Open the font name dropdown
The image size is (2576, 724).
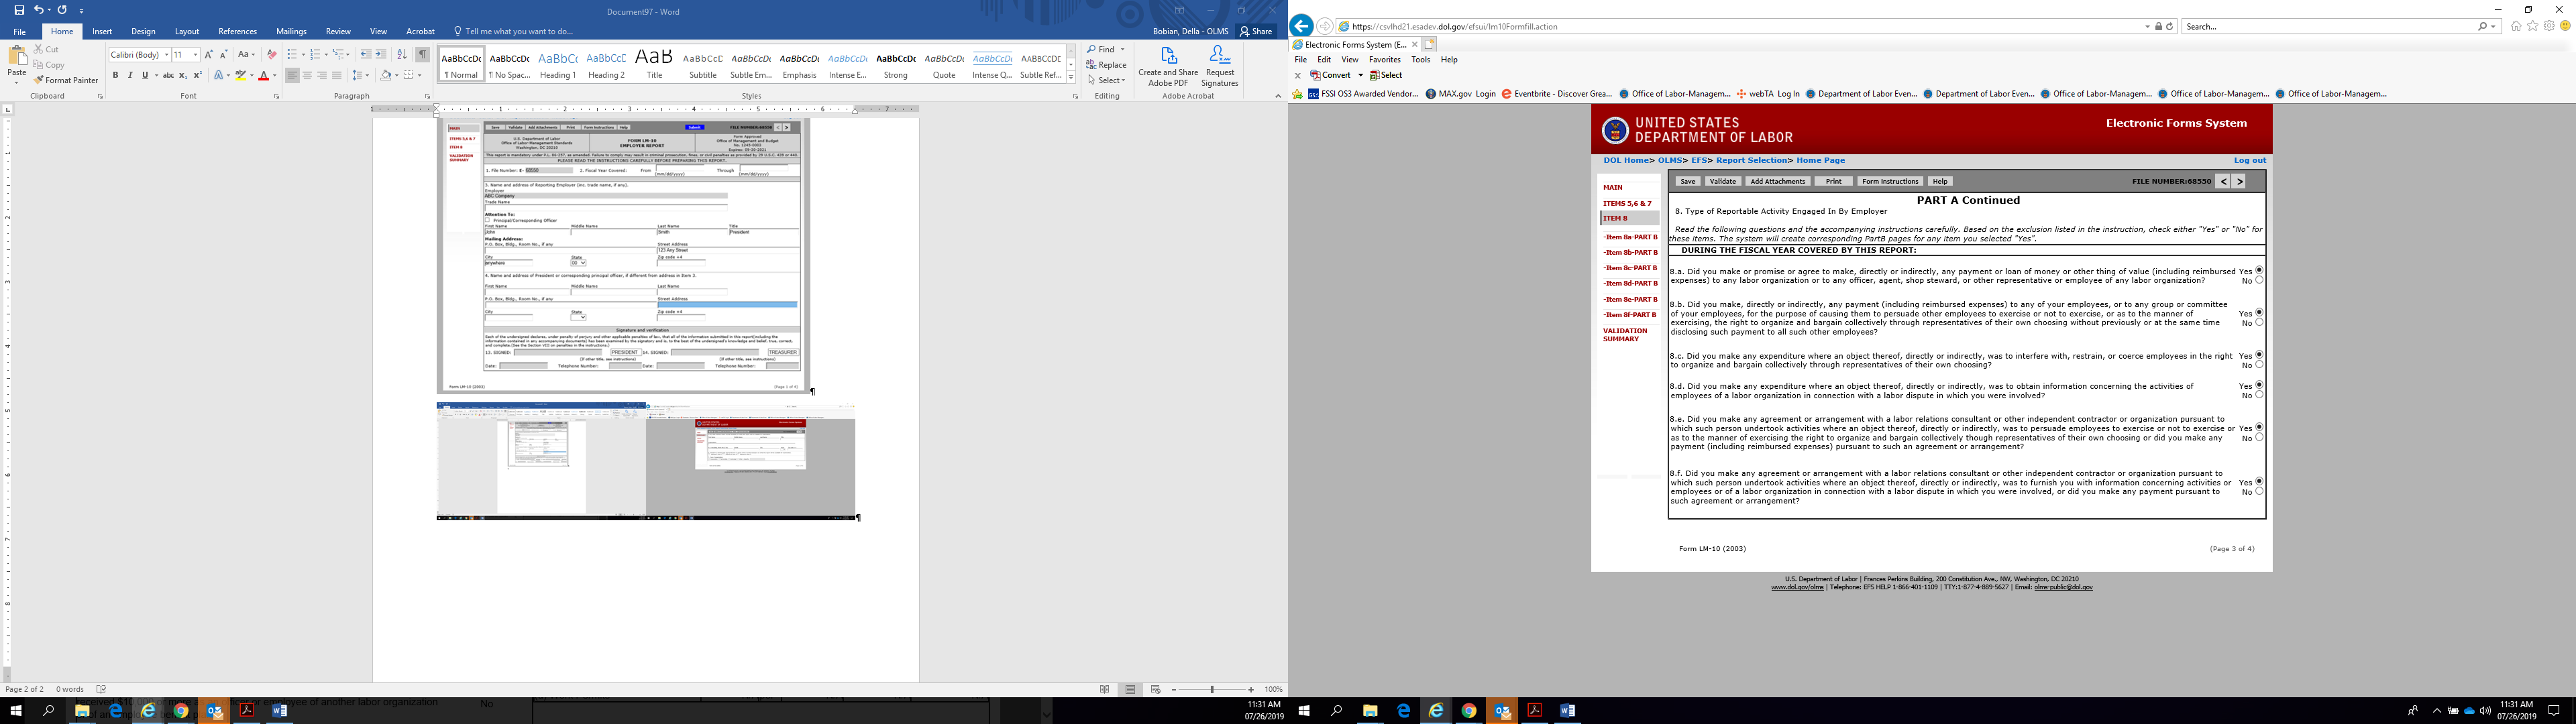[166, 55]
